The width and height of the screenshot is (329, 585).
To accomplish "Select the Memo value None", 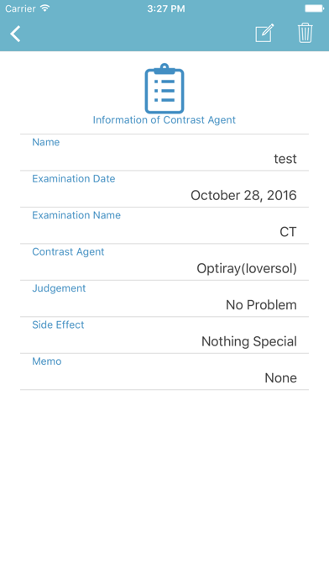I will tap(280, 378).
